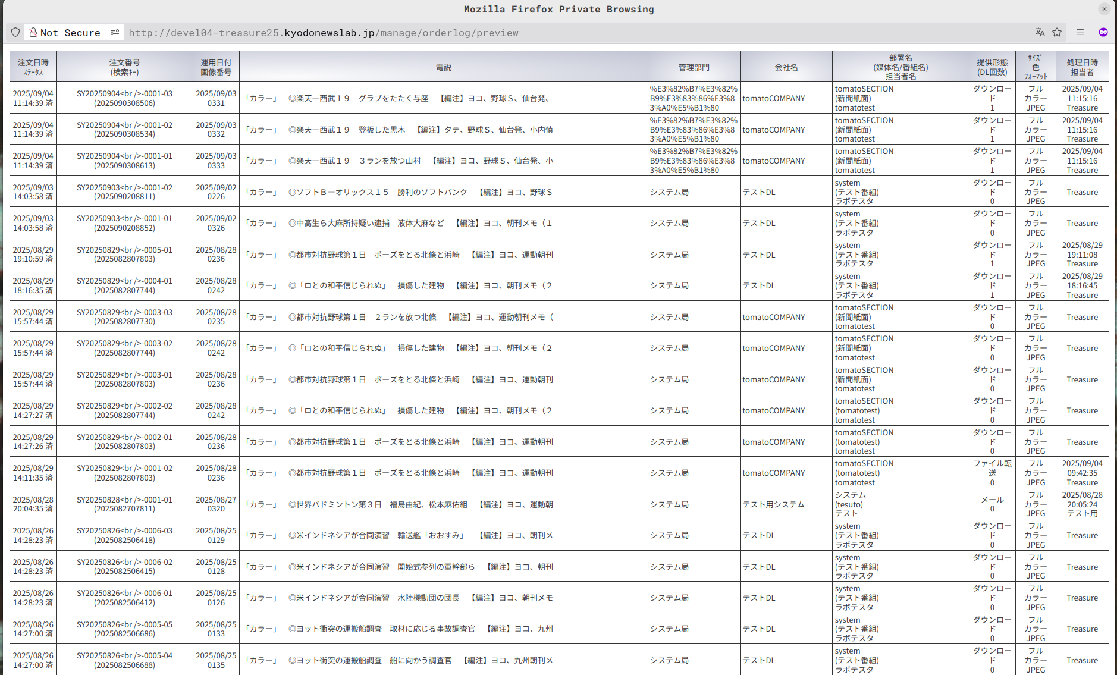Viewport: 1117px width, 675px height.
Task: Select order number SY20250904 -0001-03 cell
Action: point(124,98)
